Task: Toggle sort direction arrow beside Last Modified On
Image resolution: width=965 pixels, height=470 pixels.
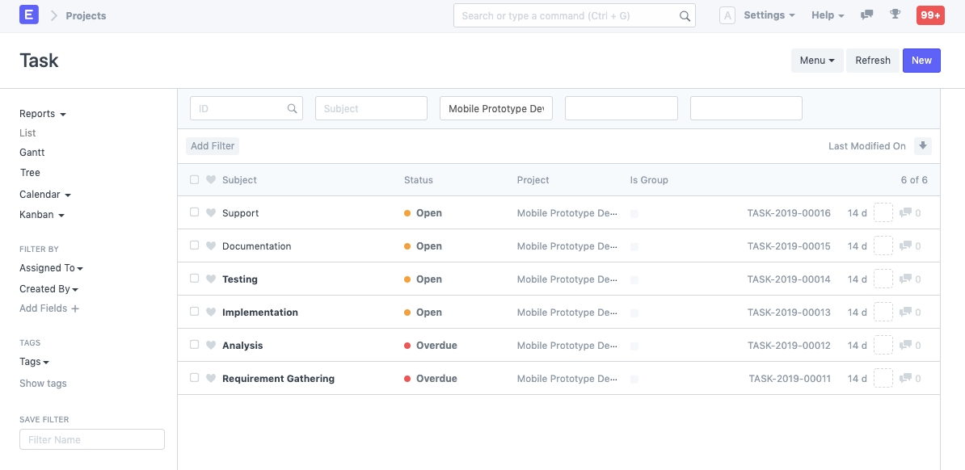Action: [x=922, y=146]
